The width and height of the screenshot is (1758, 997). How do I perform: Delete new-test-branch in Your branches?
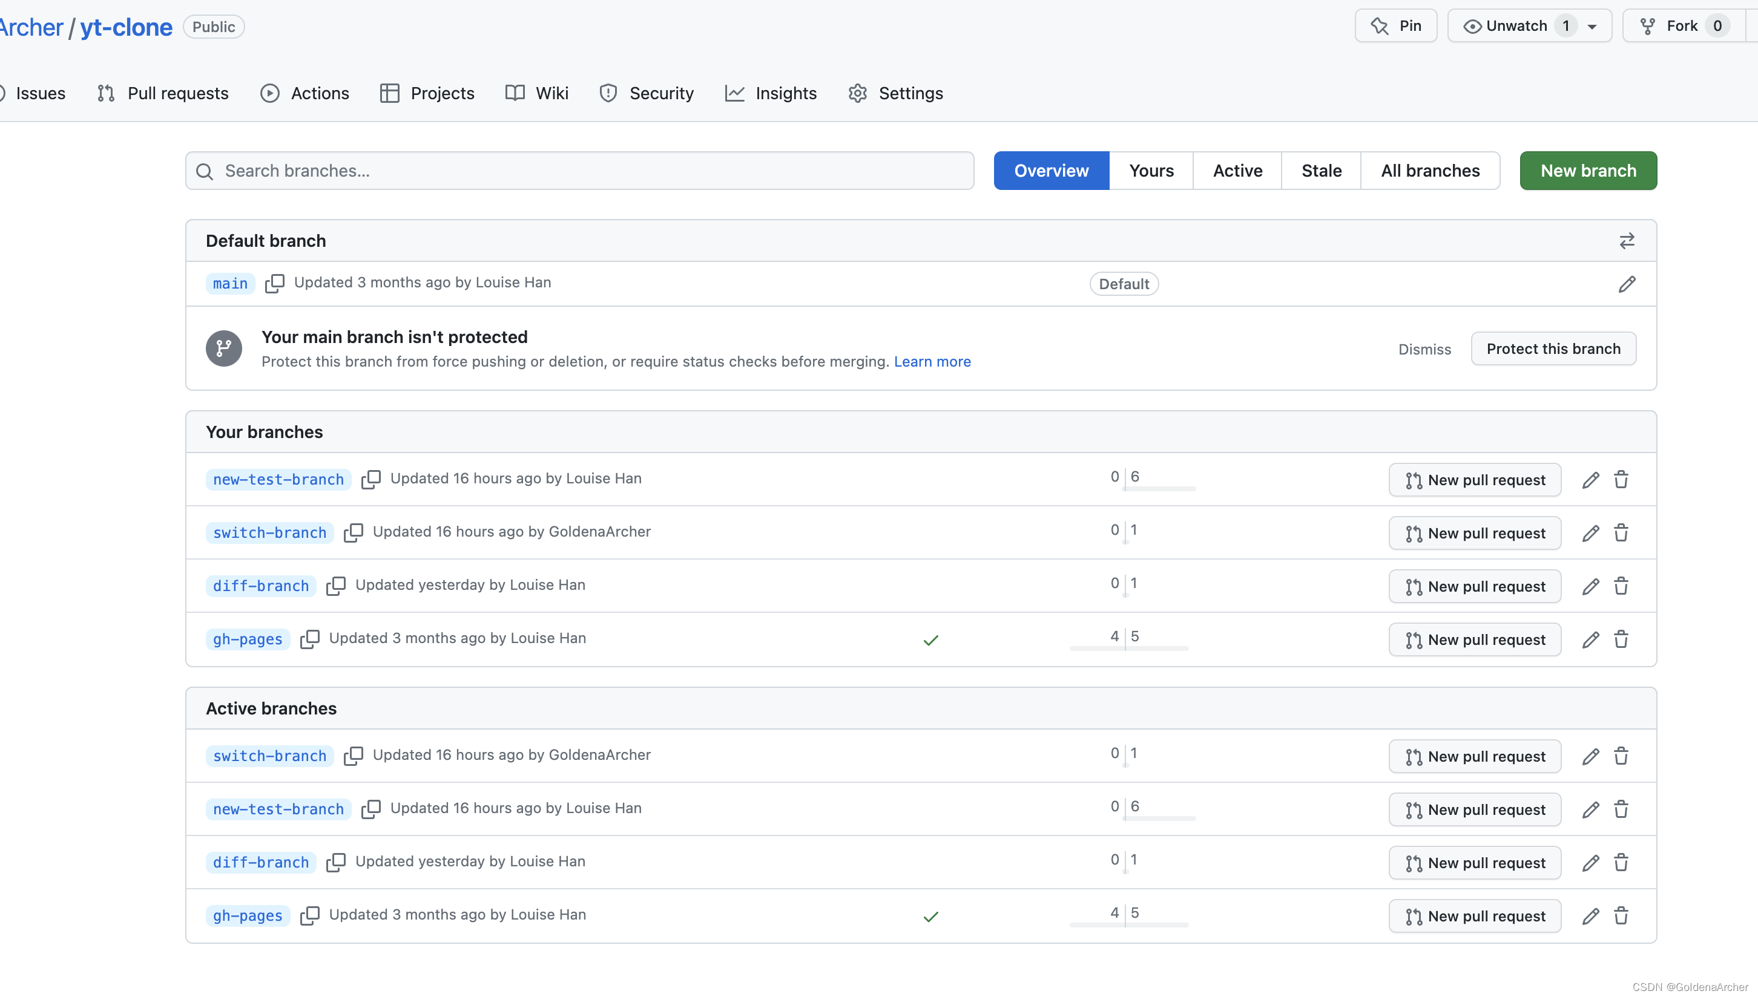[1621, 479]
